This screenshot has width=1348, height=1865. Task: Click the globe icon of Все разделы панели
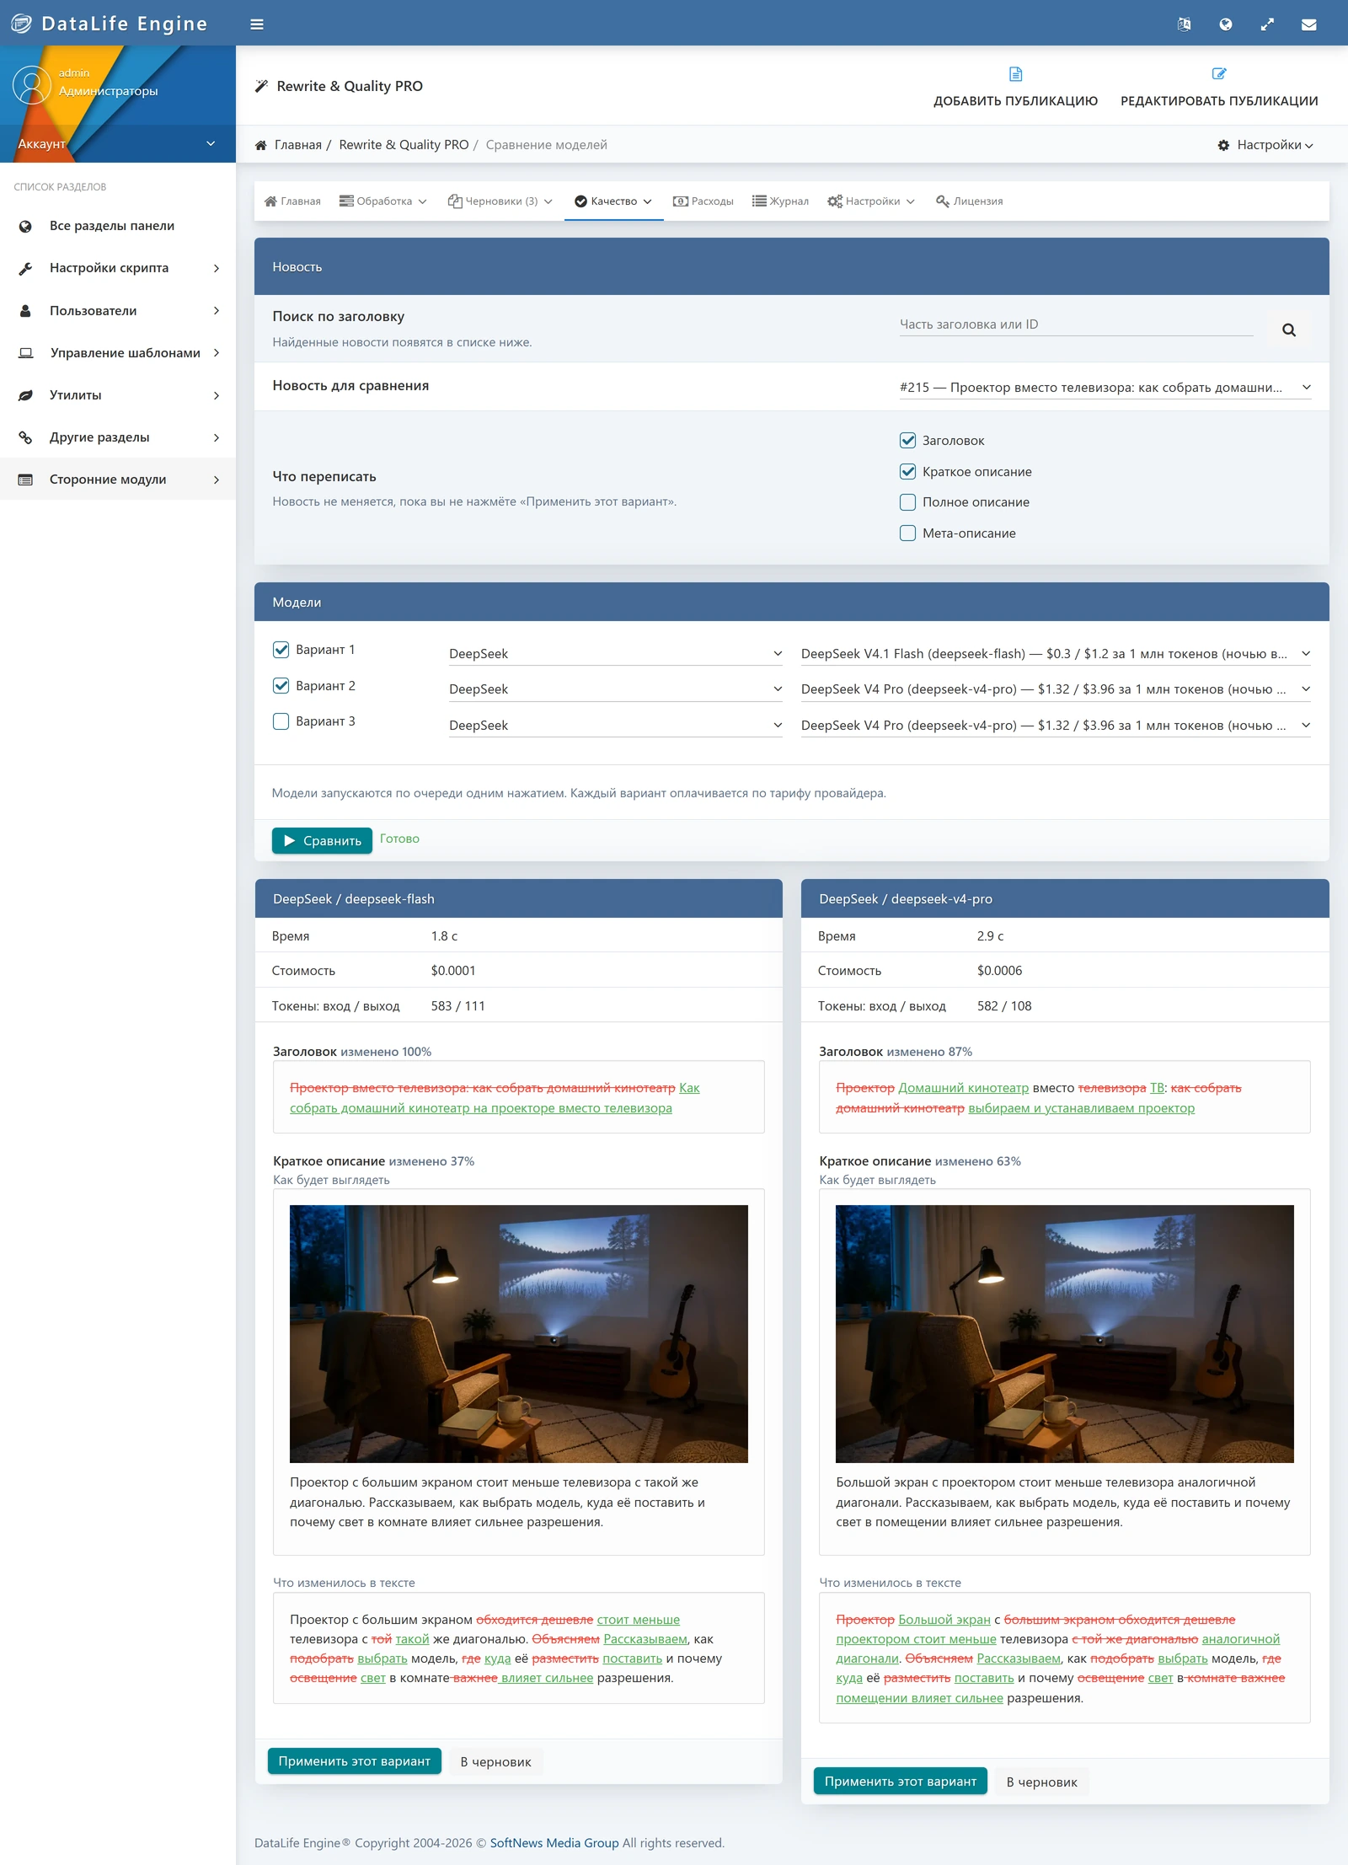[x=25, y=226]
